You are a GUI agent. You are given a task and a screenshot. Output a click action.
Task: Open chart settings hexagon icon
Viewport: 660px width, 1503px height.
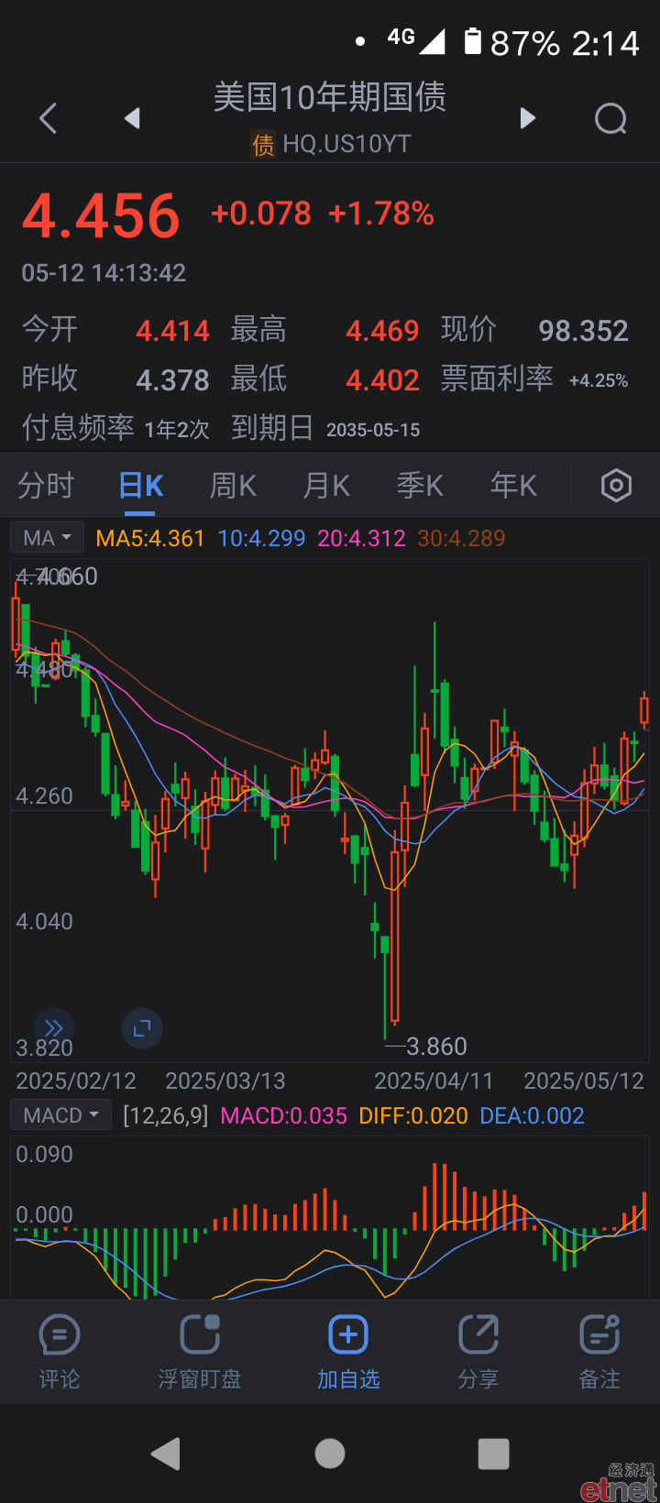[x=616, y=485]
